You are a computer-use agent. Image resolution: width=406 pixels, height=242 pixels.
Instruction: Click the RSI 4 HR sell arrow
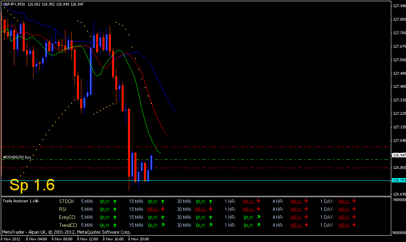tap(306, 209)
